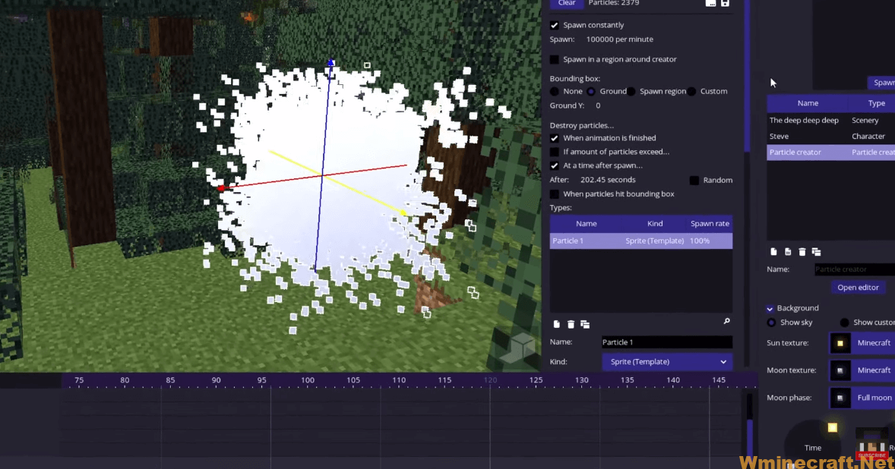The width and height of the screenshot is (895, 469).
Task: Click the timeline ruler at frame 85
Action: [171, 380]
